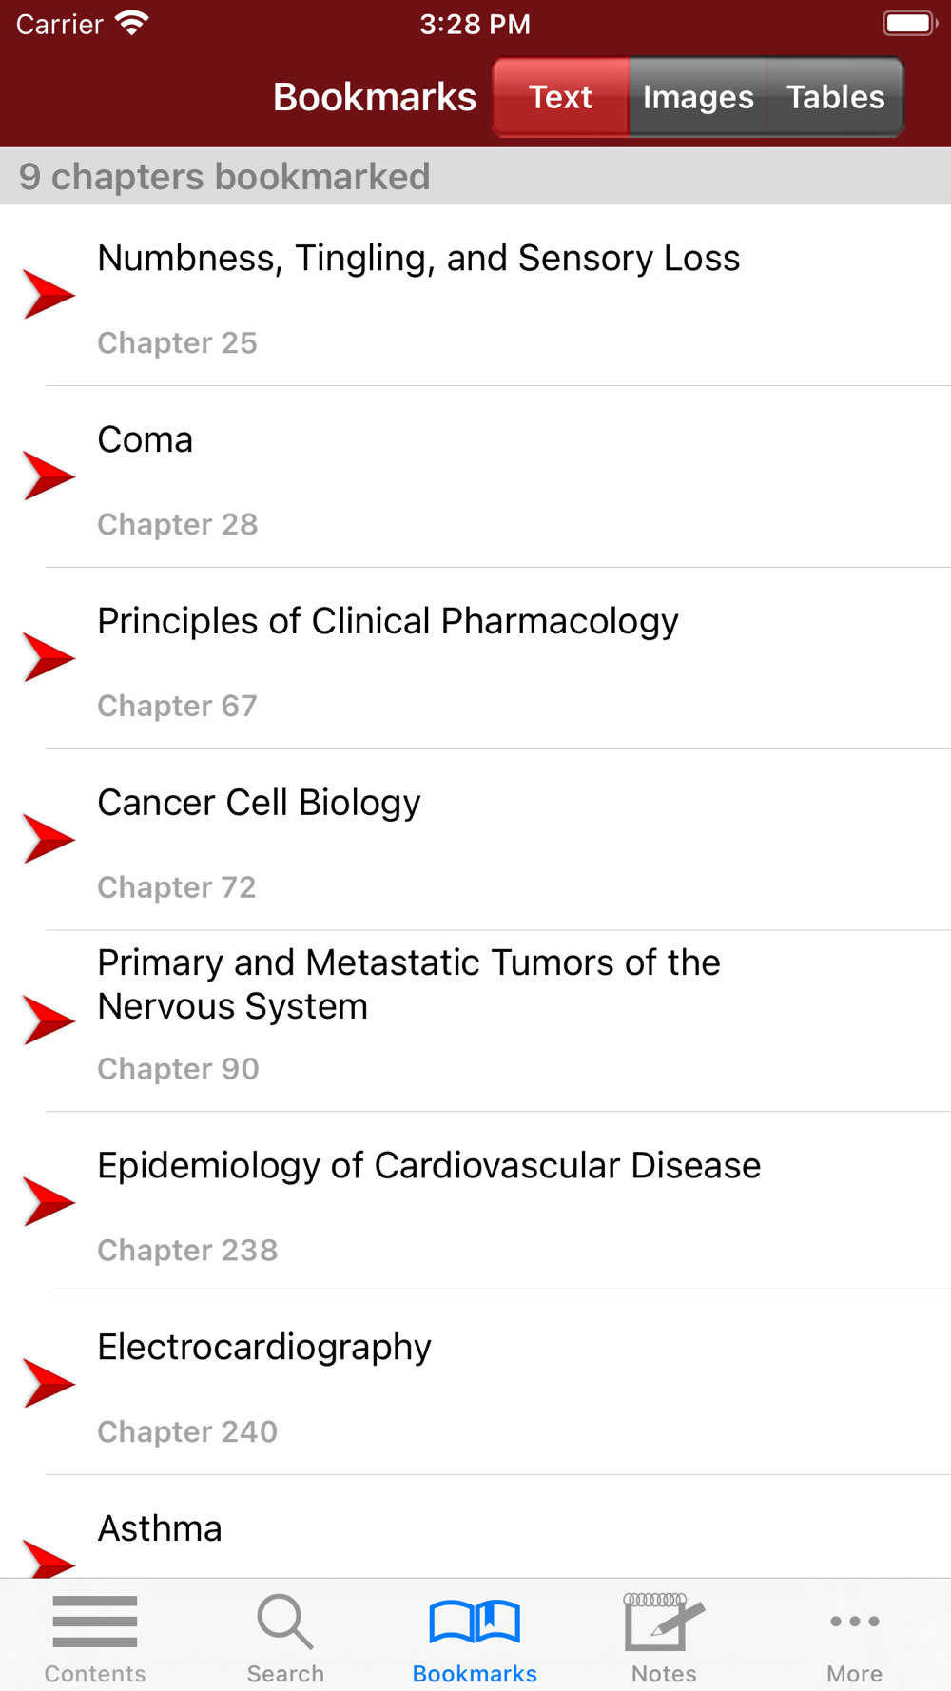This screenshot has height=1691, width=951.
Task: Expand Epidemiology of Cardiovascular Disease arrow
Action: 49,1201
